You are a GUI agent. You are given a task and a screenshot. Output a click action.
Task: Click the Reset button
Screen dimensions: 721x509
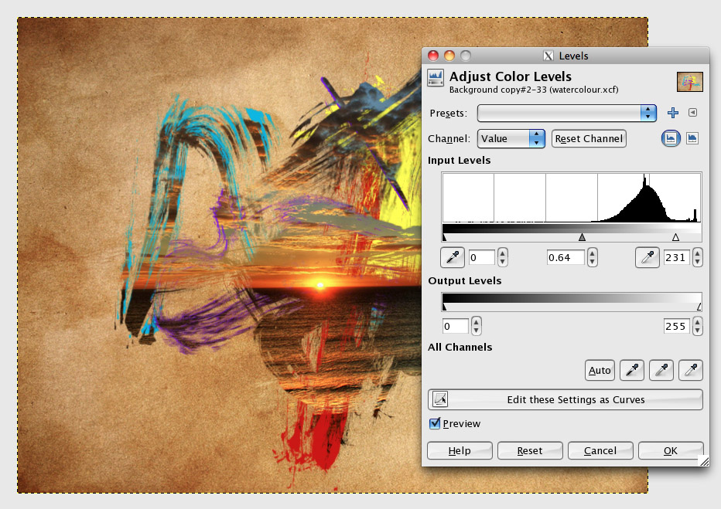tap(530, 451)
